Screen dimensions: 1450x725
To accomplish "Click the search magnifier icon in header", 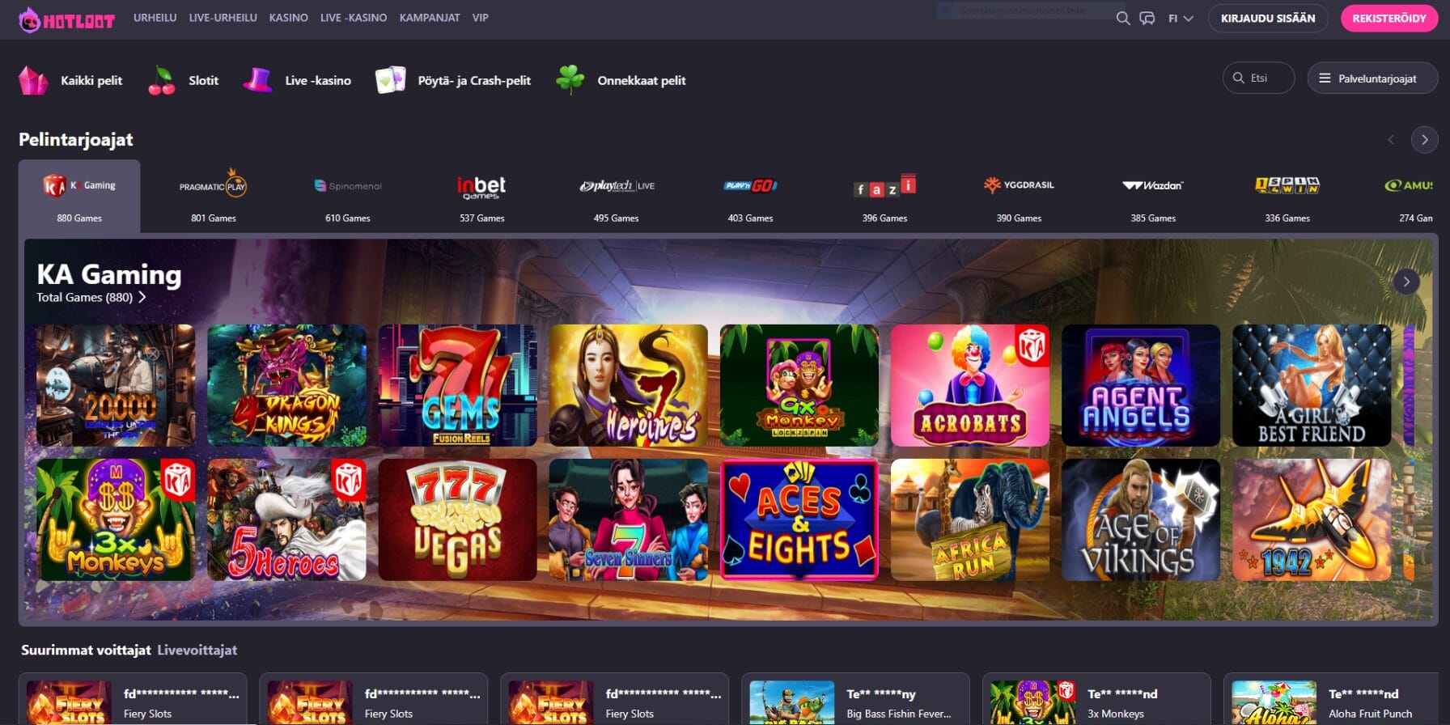I will 1122,18.
